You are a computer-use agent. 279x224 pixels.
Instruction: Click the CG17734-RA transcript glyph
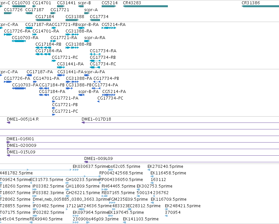click(95, 54)
